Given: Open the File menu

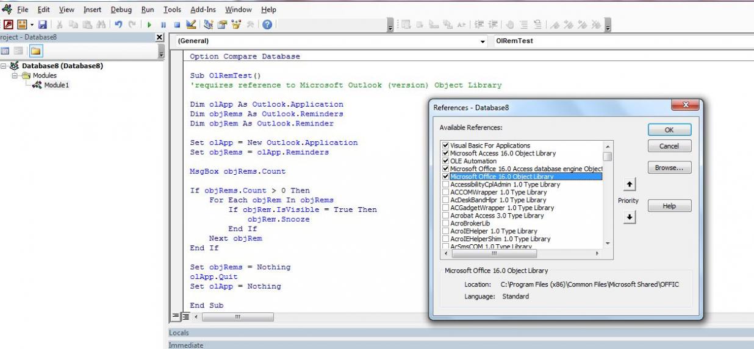Looking at the screenshot, I should [23, 10].
